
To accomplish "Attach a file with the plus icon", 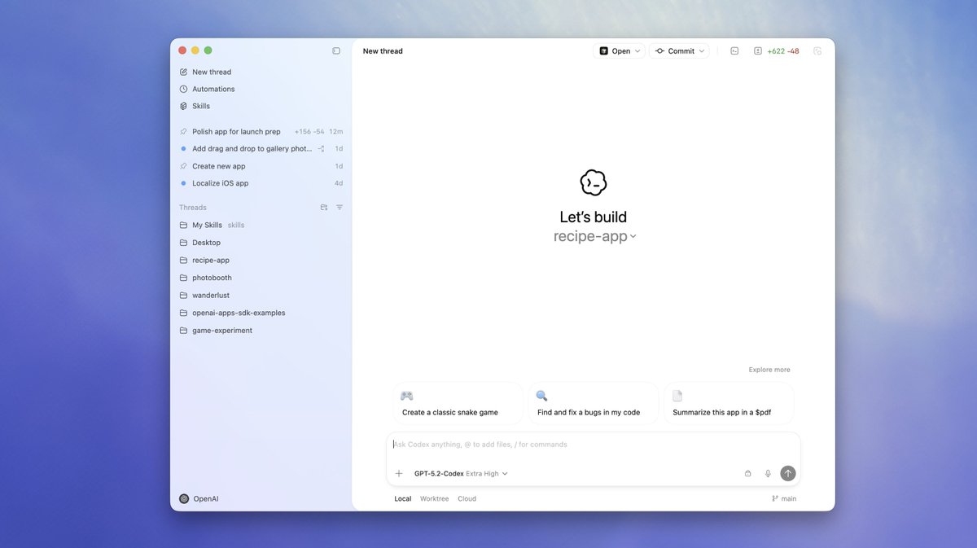I will [398, 473].
